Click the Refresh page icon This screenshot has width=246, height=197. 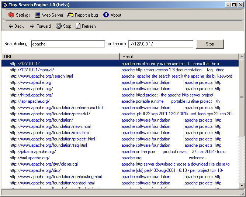[78, 26]
